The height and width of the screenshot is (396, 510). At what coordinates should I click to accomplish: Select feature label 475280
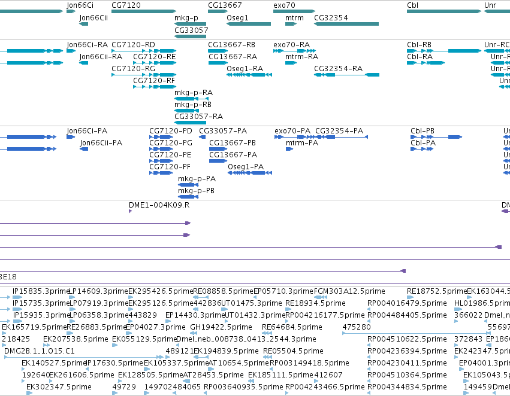[357, 327]
